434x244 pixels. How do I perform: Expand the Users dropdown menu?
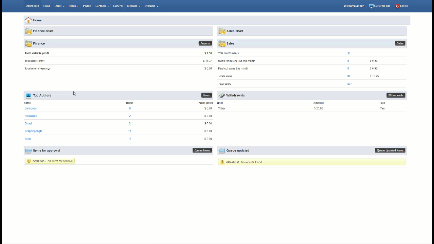click(59, 6)
